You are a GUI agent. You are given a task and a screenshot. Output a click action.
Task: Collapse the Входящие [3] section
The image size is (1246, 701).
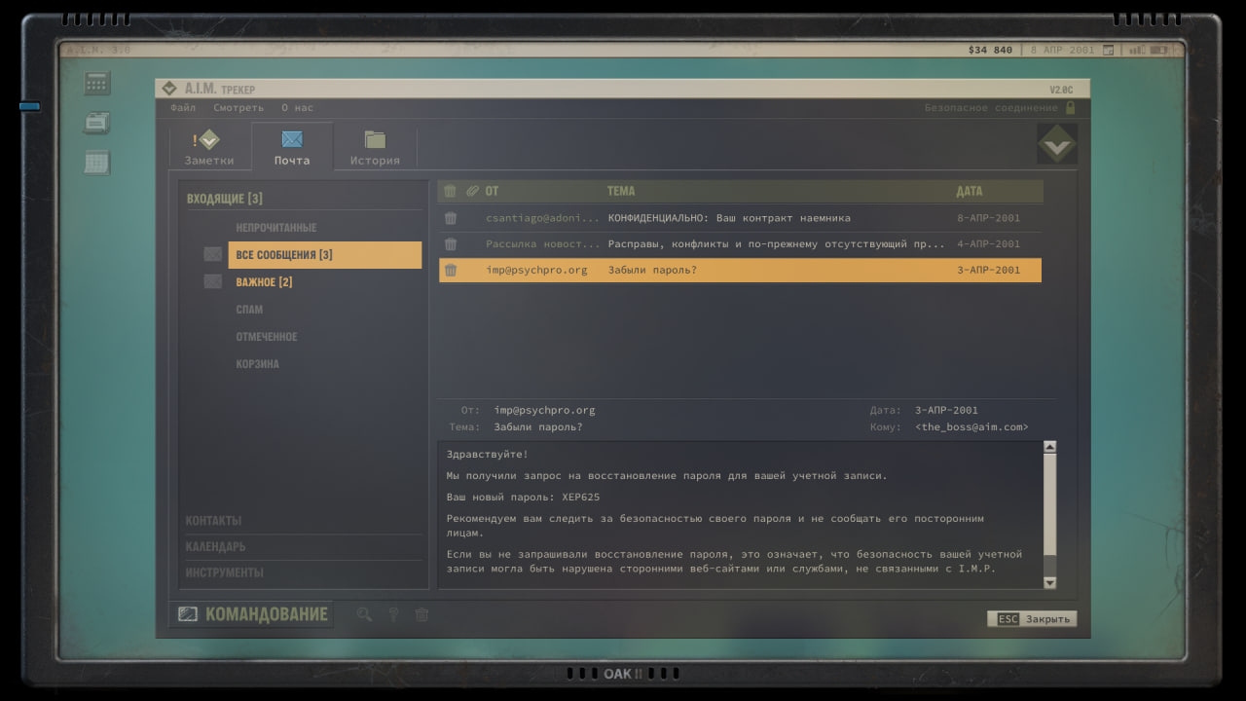[225, 199]
